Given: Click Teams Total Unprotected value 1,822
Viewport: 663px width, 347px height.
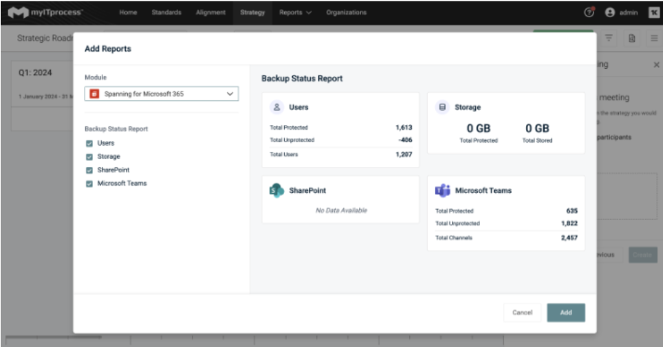Looking at the screenshot, I should [569, 223].
